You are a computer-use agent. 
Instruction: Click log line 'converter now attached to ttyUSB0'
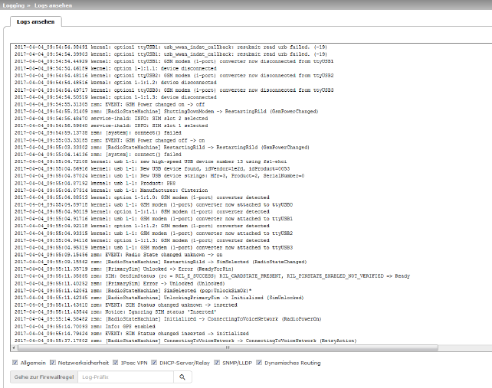153,204
